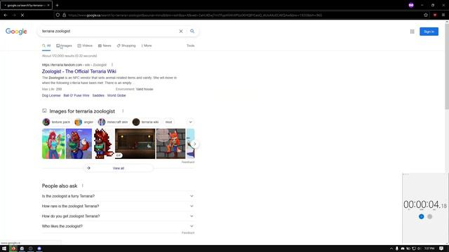This screenshot has width=449, height=252.
Task: Reset the stopwatch with grey button
Action: click(x=430, y=216)
